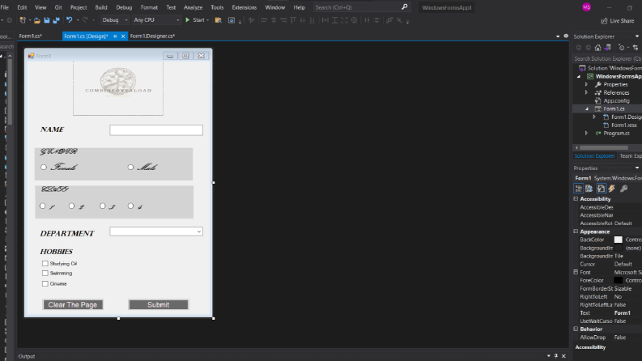Image resolution: width=642 pixels, height=361 pixels.
Task: Collapse the Form1.cs node
Action: (x=586, y=109)
